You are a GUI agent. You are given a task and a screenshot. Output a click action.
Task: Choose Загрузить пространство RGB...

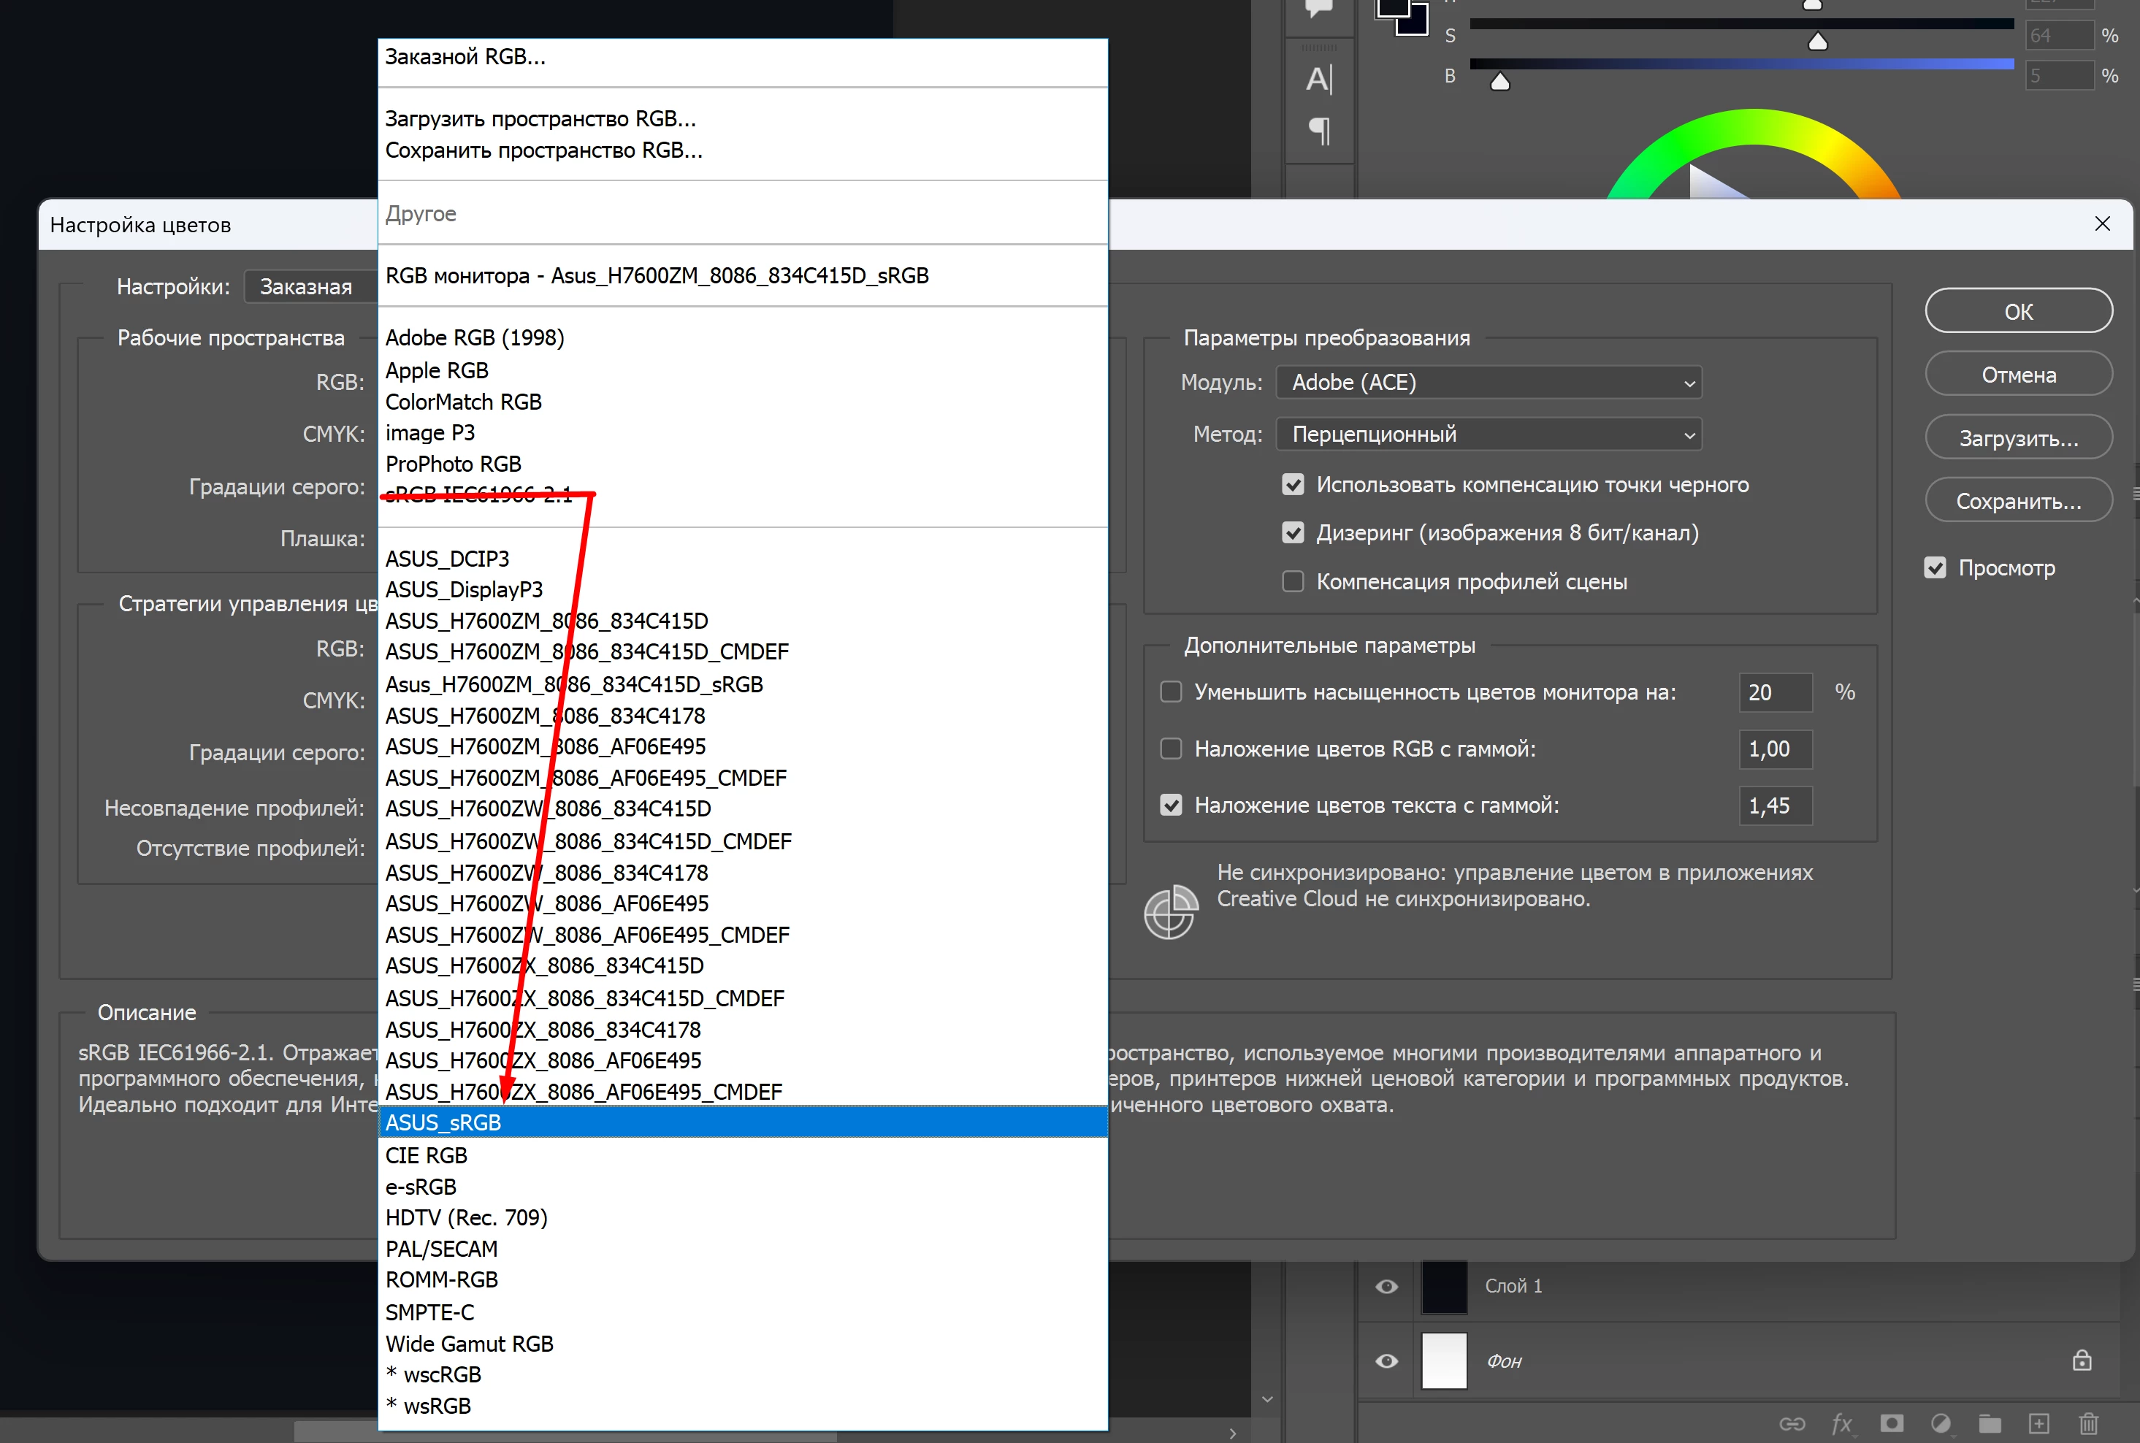[x=742, y=119]
